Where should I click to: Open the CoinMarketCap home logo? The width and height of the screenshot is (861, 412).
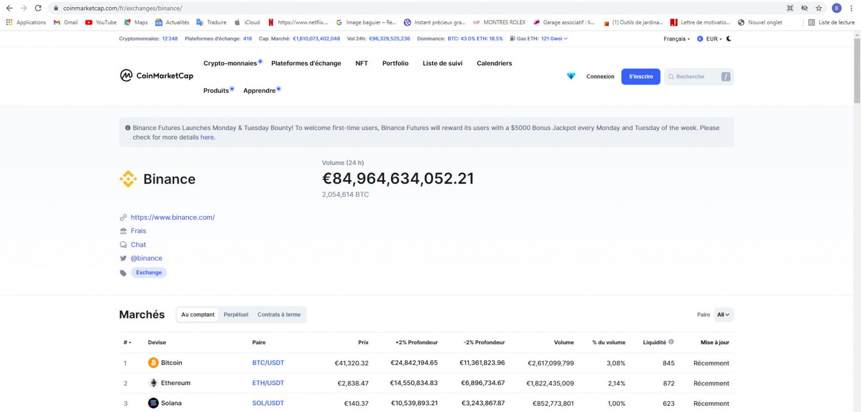coord(156,76)
